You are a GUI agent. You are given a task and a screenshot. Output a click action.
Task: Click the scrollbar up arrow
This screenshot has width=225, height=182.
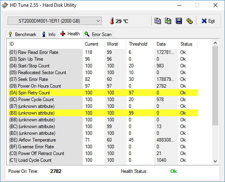[x=215, y=43]
